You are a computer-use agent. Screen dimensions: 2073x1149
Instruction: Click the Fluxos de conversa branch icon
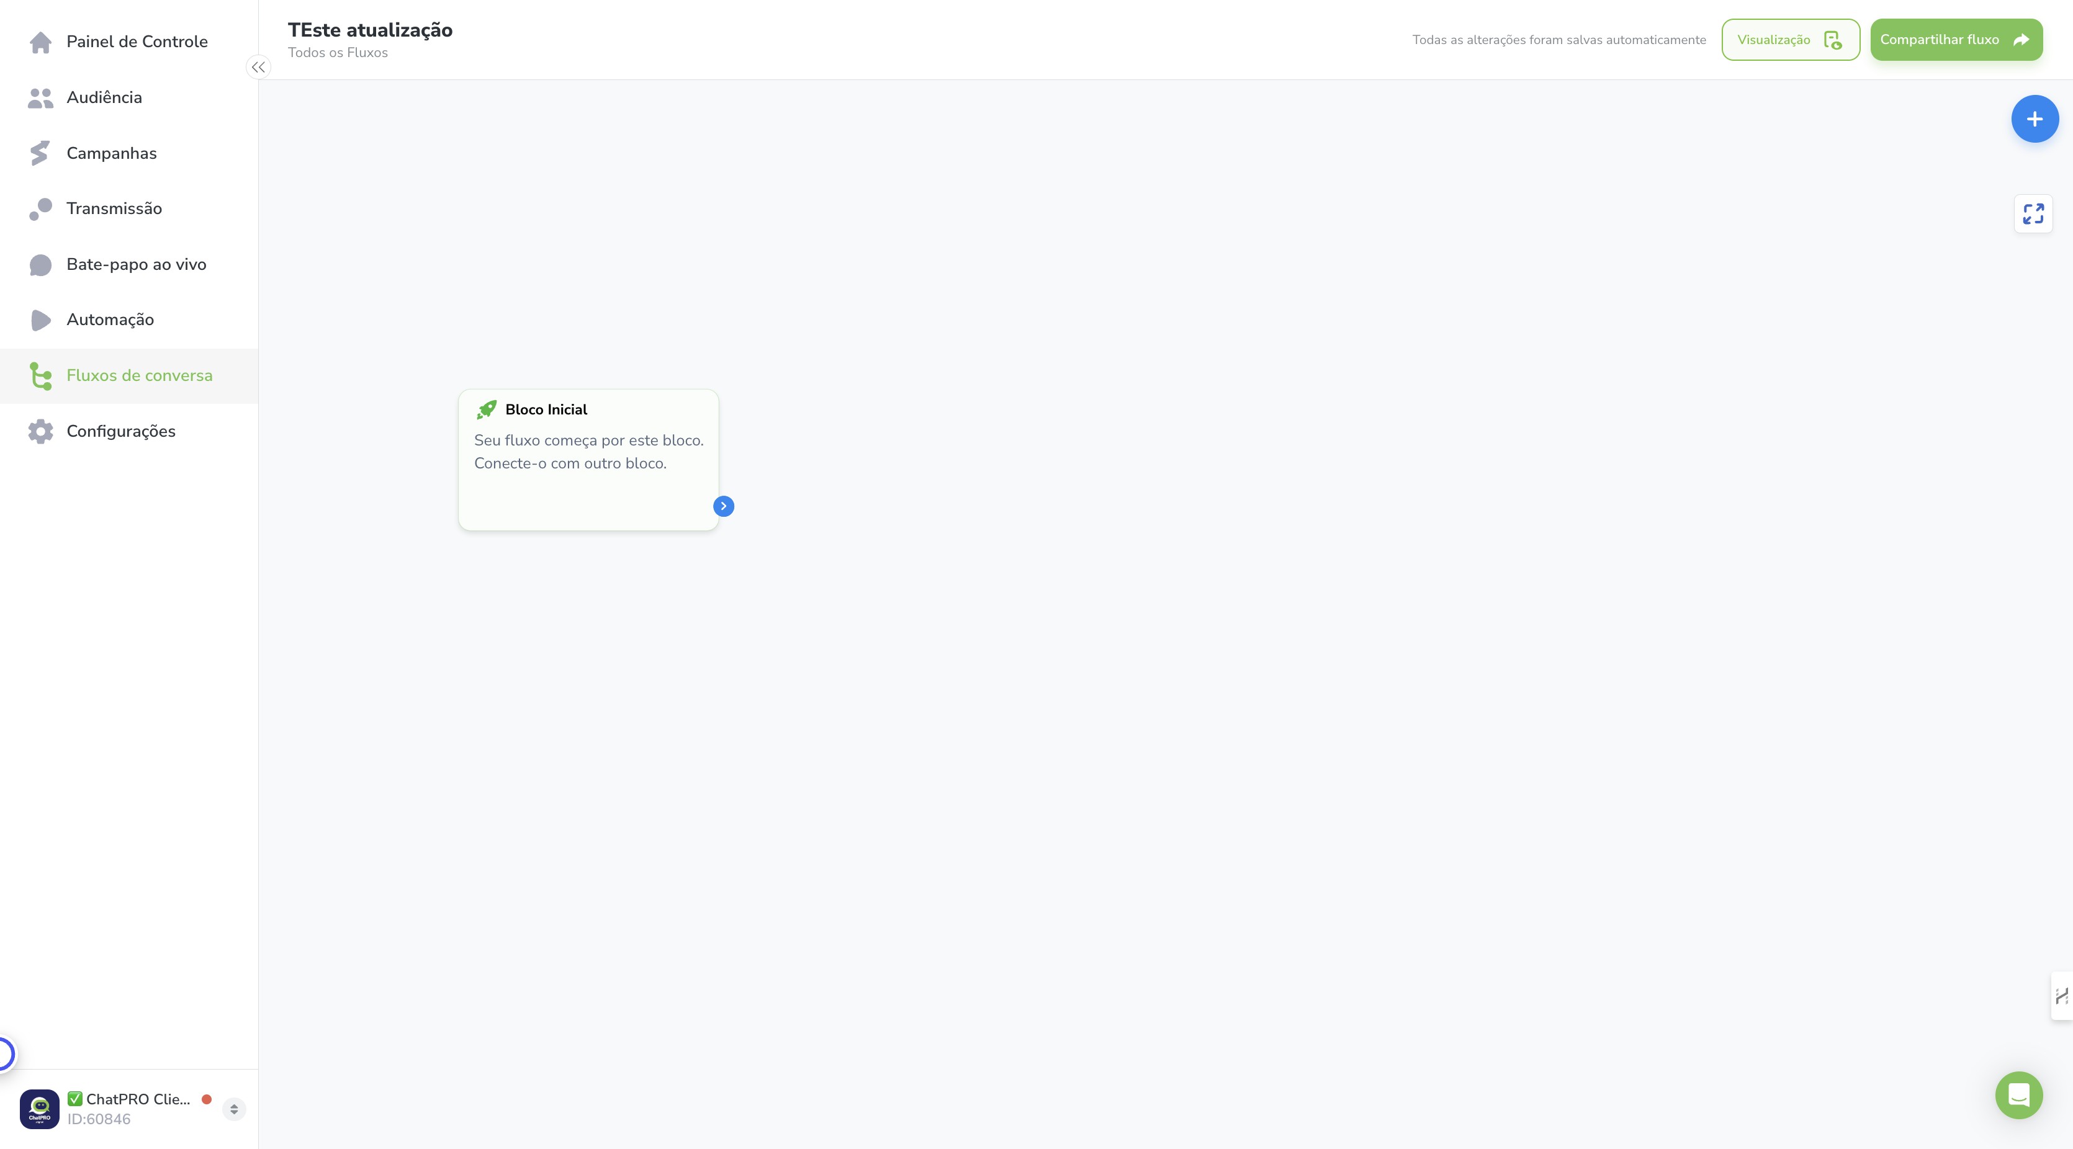[x=40, y=376]
